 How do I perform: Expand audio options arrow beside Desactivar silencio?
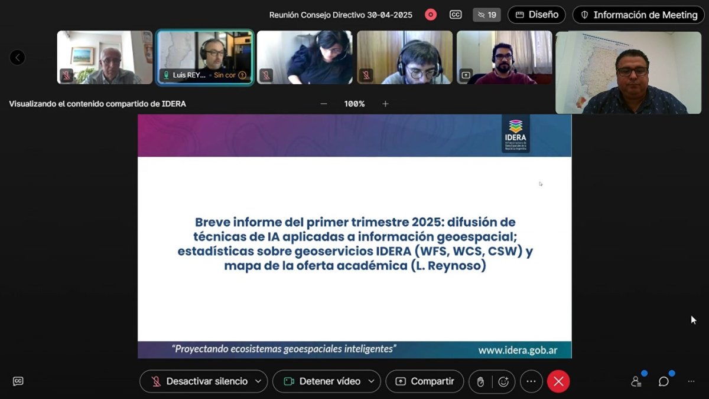pos(258,381)
